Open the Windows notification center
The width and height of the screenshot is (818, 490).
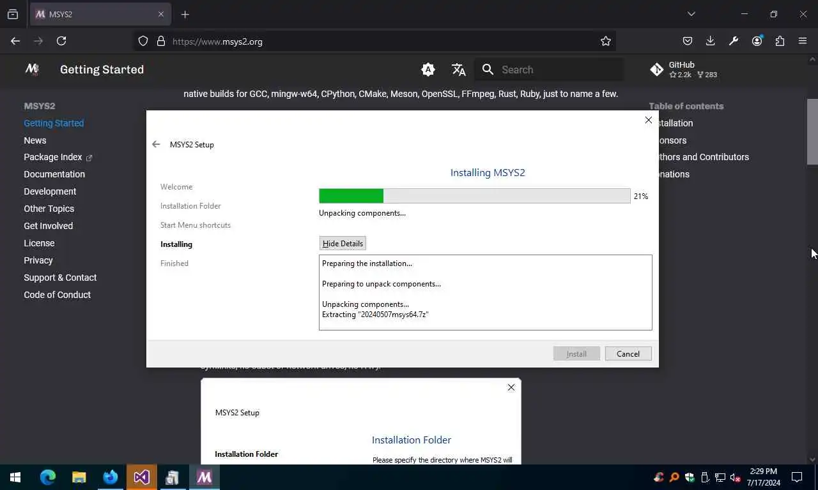pos(797,477)
